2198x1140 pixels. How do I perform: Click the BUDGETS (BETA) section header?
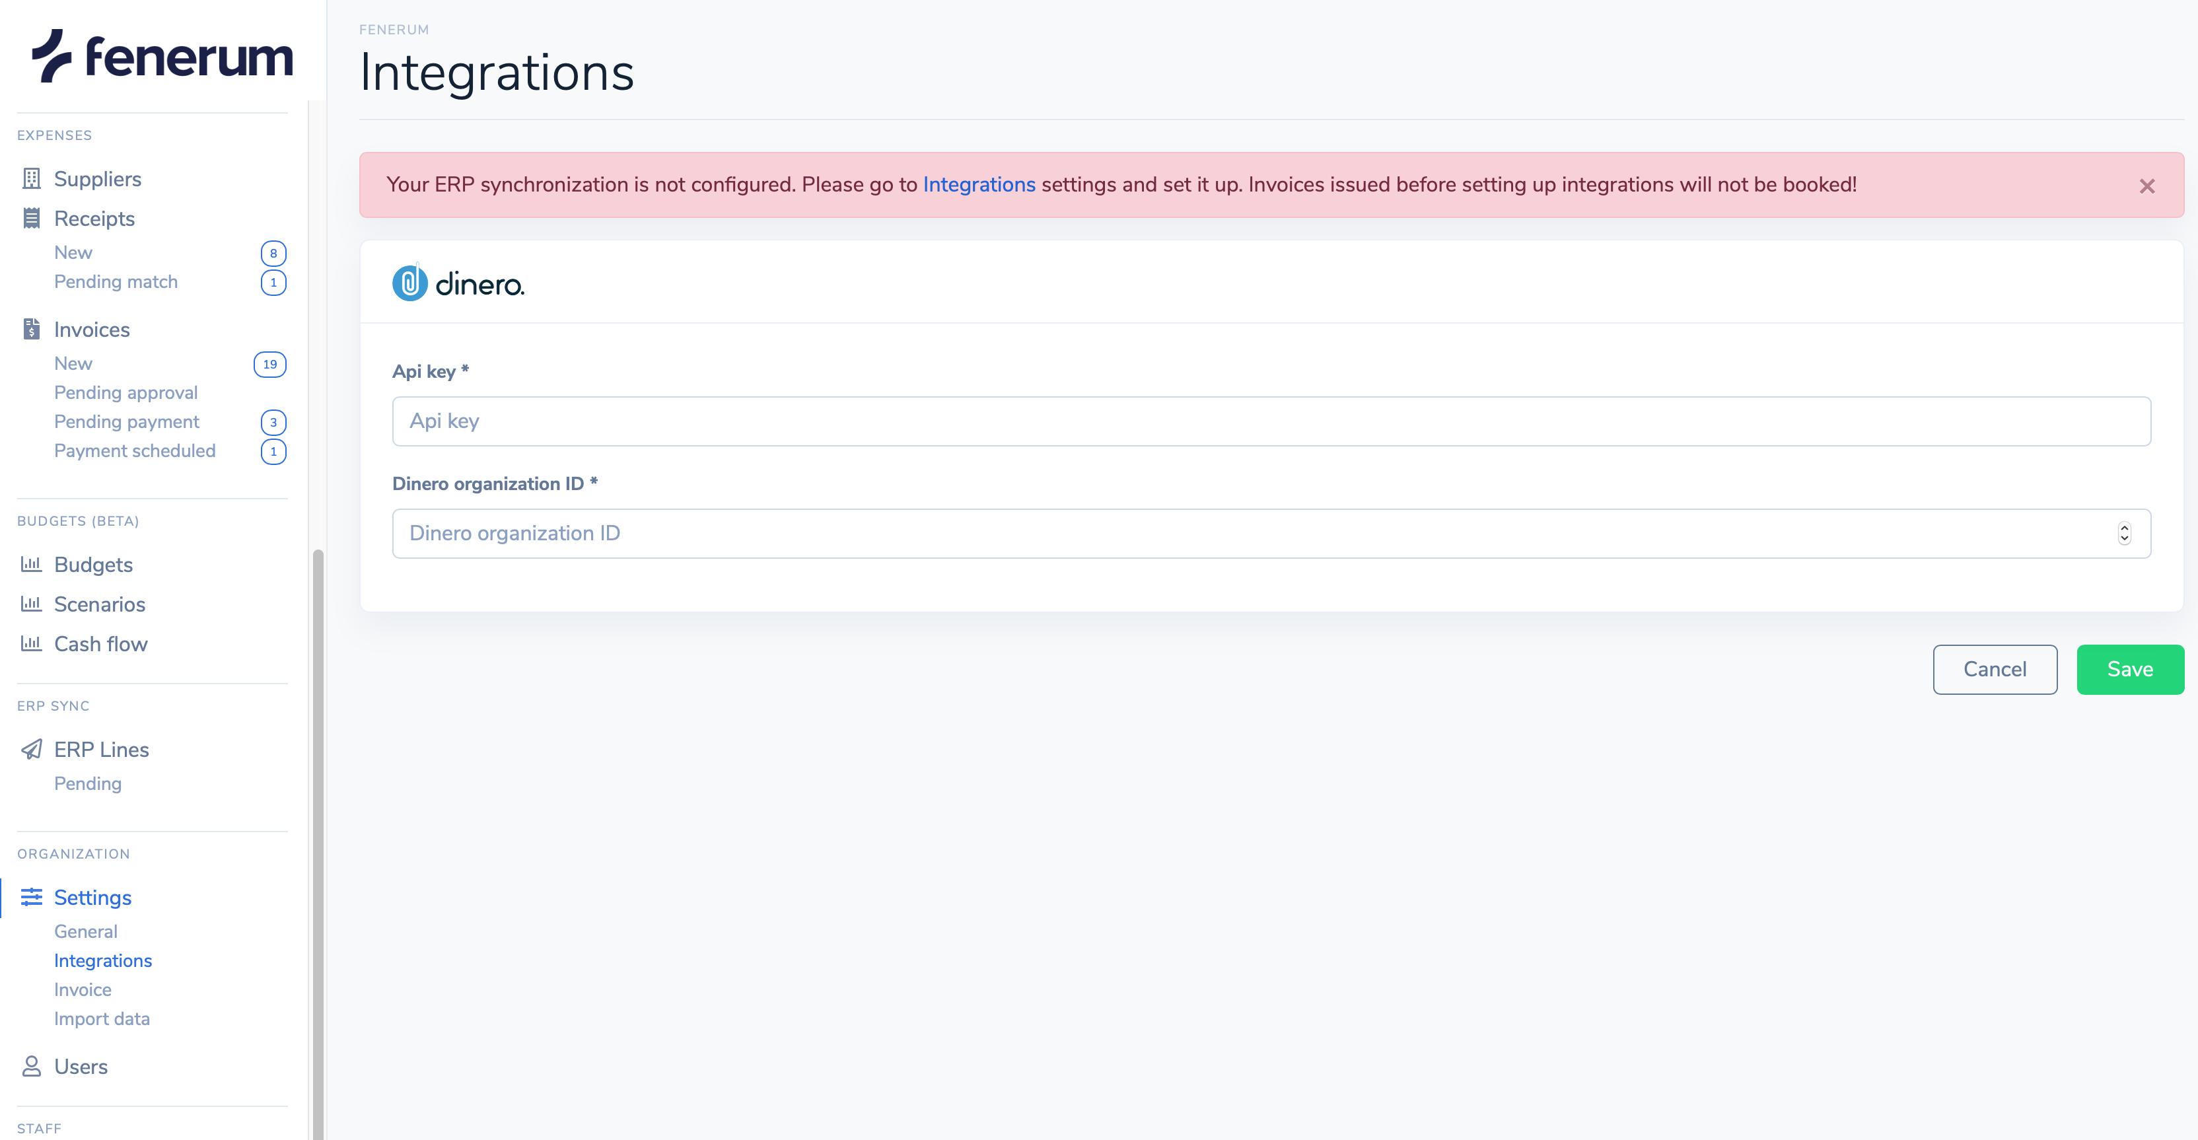pos(78,520)
